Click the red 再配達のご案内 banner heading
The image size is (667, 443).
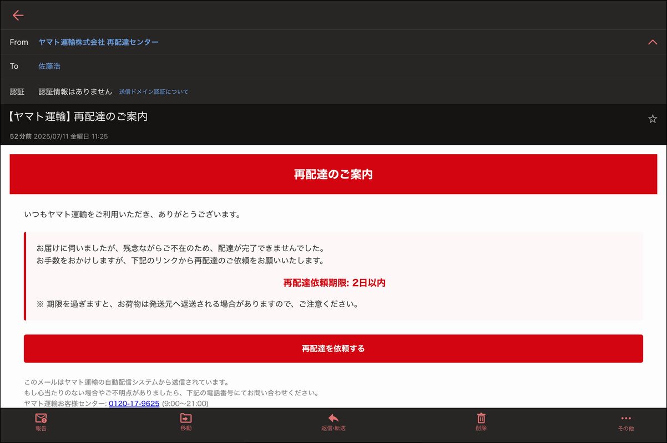click(x=333, y=174)
